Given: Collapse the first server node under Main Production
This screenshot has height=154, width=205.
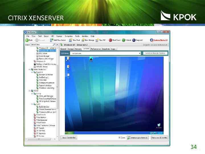Looking at the screenshot, I should 32,72.
